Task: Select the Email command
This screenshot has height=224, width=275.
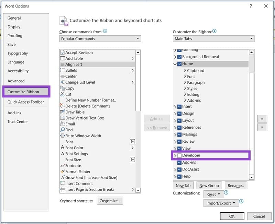Action: pyautogui.click(x=70, y=124)
